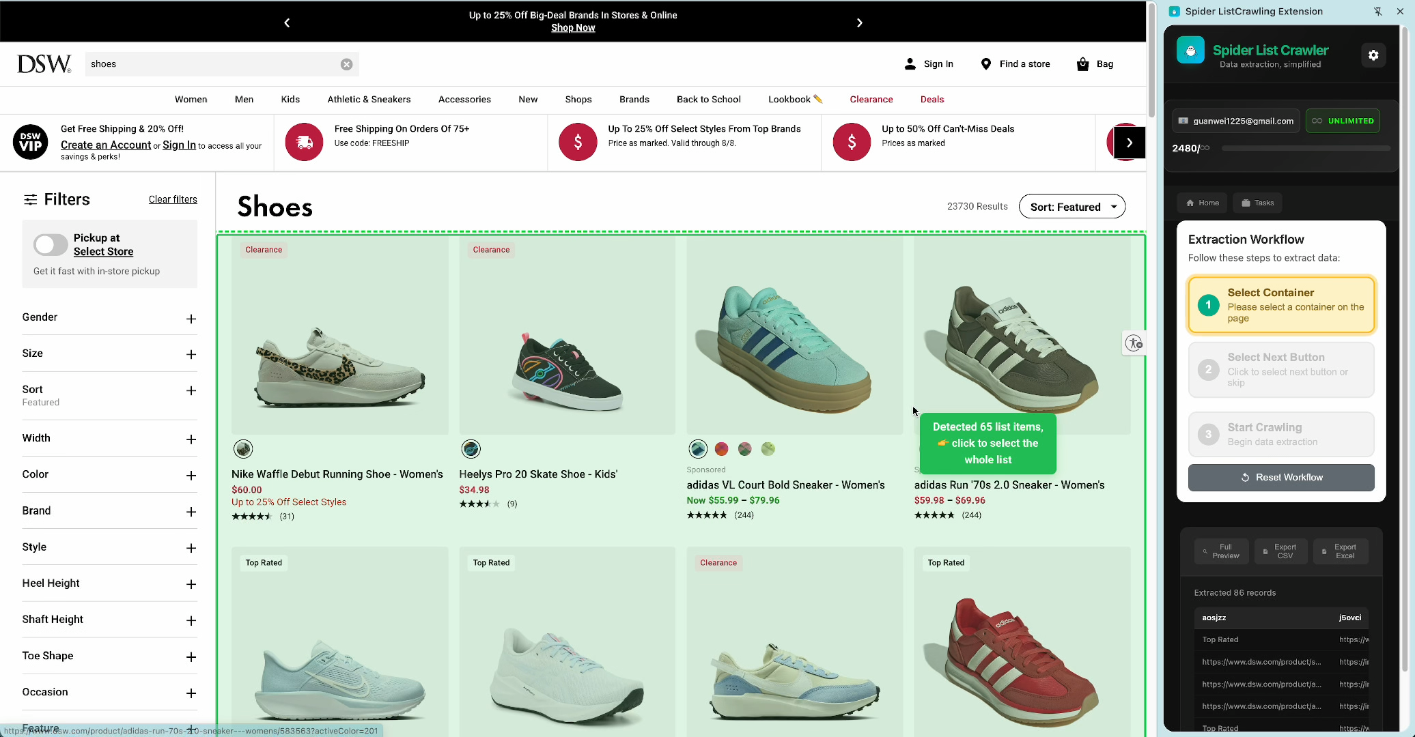Click adidas VL Court Bold Sneaker image
The width and height of the screenshot is (1415, 737).
795,335
